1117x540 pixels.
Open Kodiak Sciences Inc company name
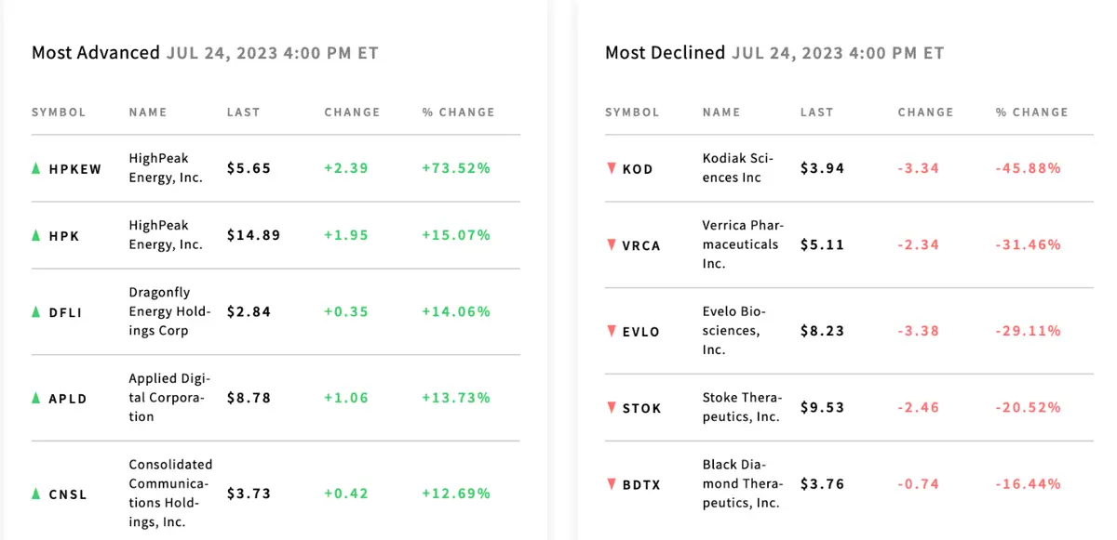click(x=738, y=168)
